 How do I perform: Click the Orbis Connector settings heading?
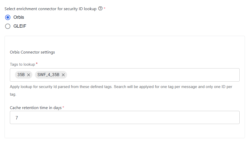[32, 52]
